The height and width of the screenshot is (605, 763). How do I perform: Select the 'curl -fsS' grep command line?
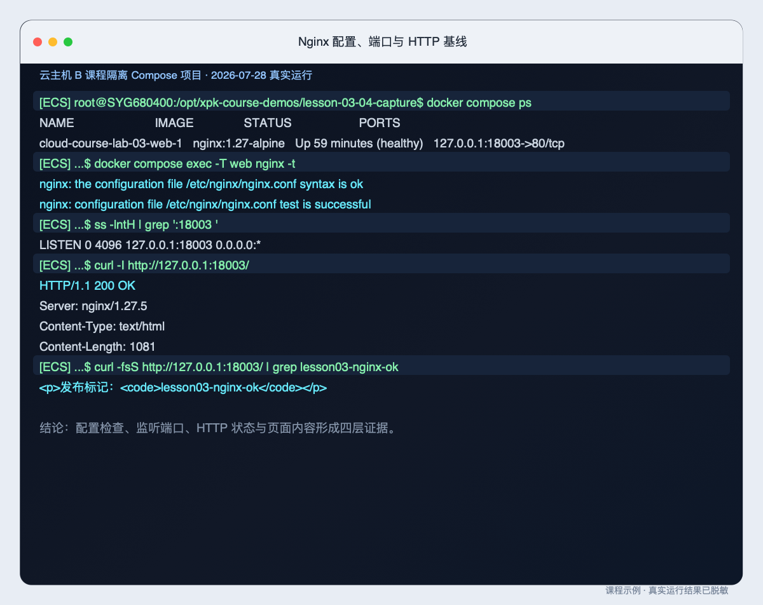point(381,366)
